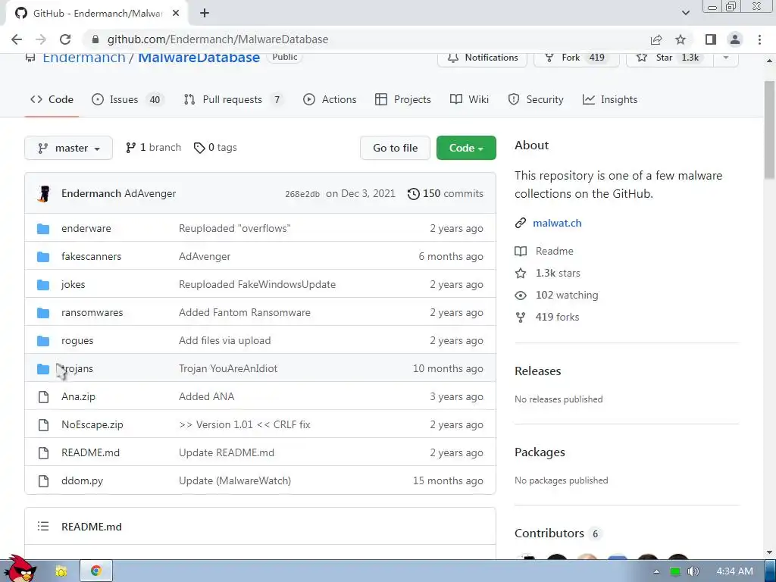Open the Security tab
This screenshot has width=776, height=582.
(x=536, y=99)
